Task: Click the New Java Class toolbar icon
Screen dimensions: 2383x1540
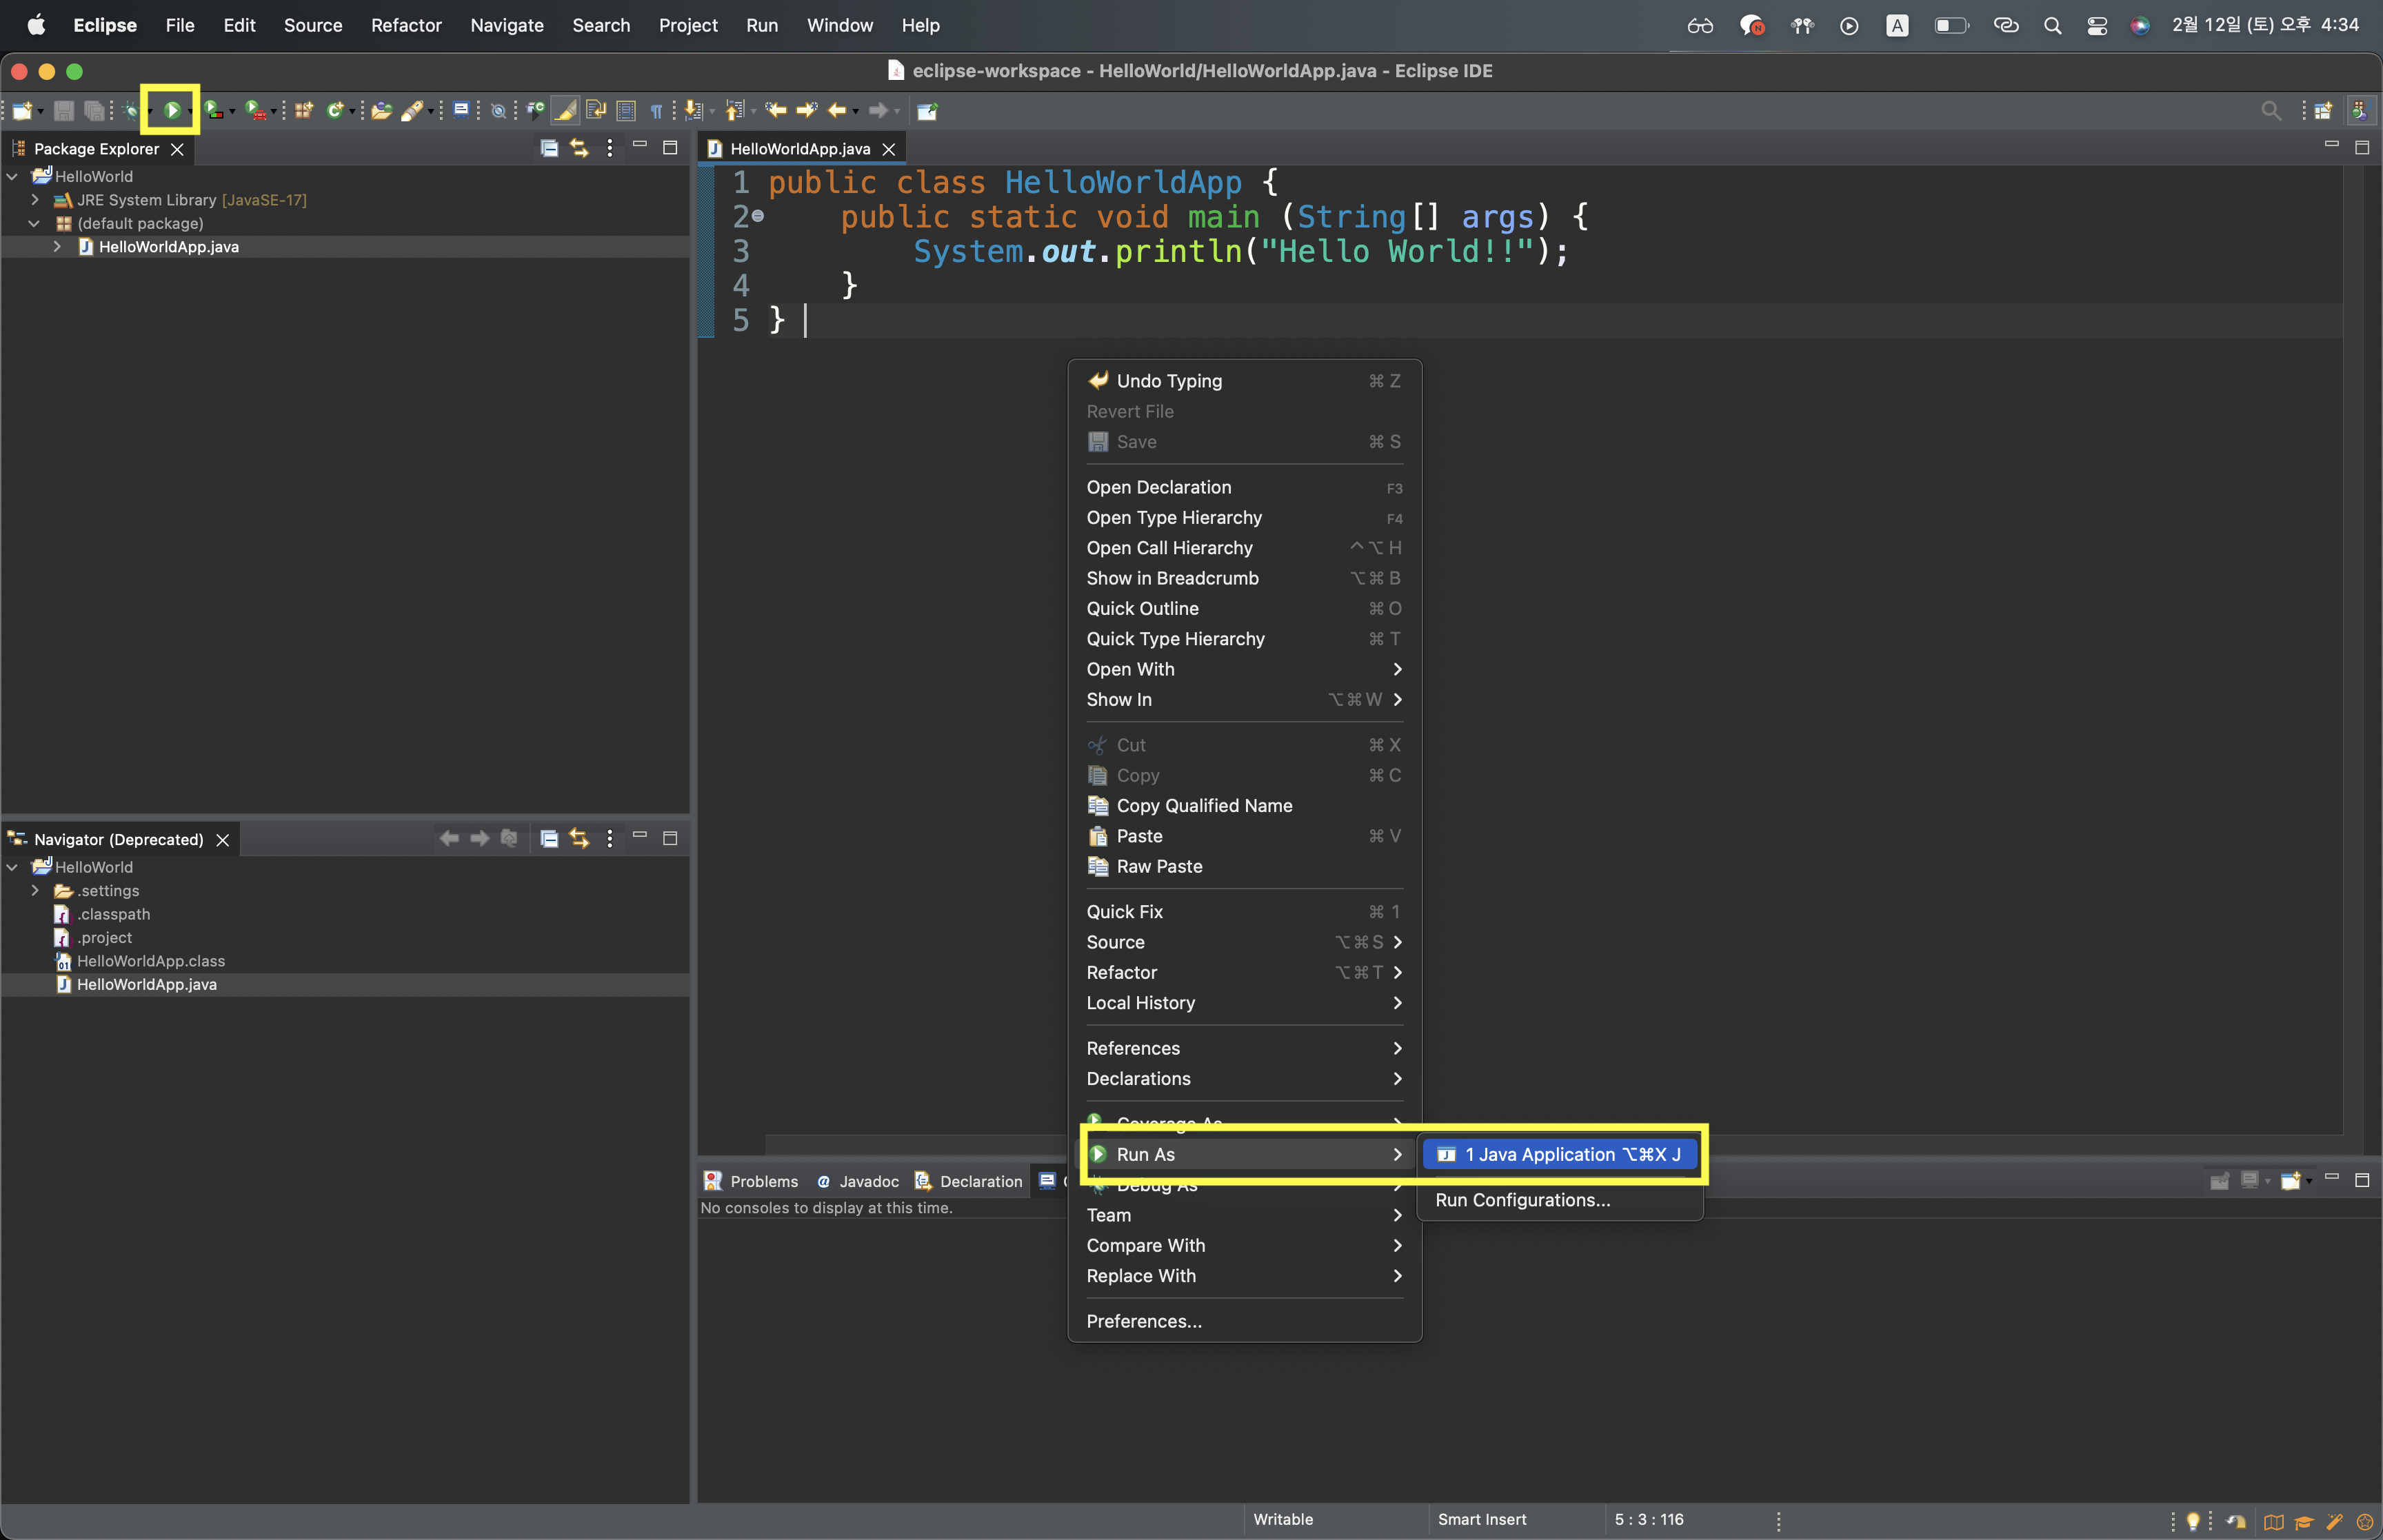Action: coord(334,110)
